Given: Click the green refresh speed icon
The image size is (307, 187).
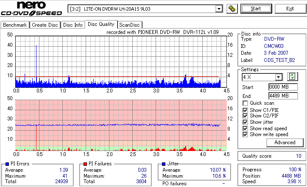Looking at the screenshot, I should 292,77.
